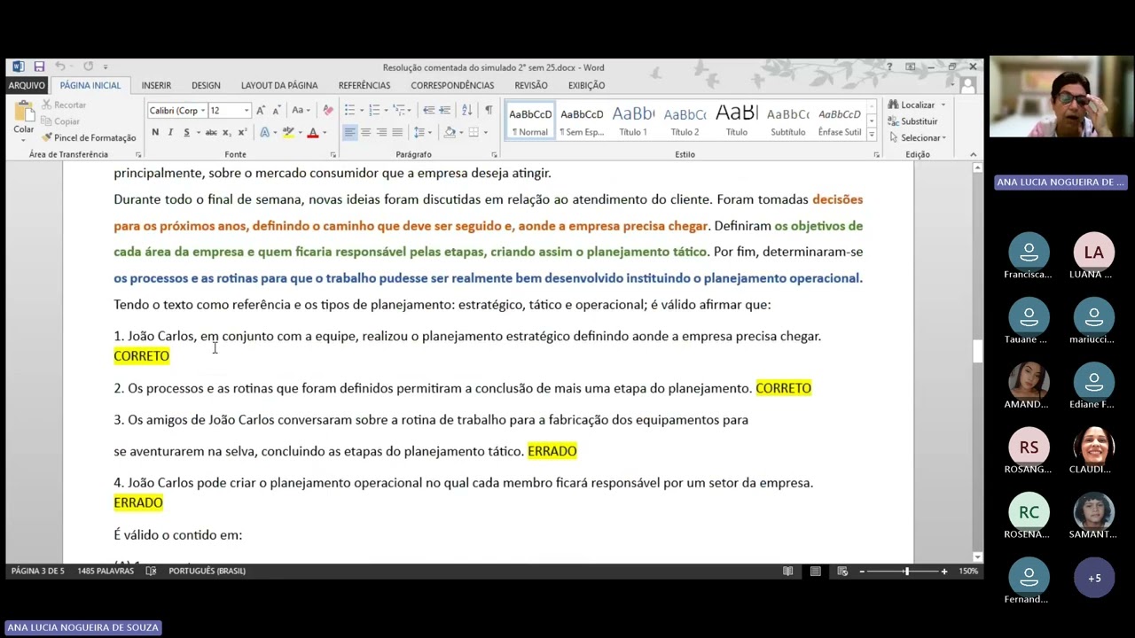Align text to the left

tap(349, 133)
